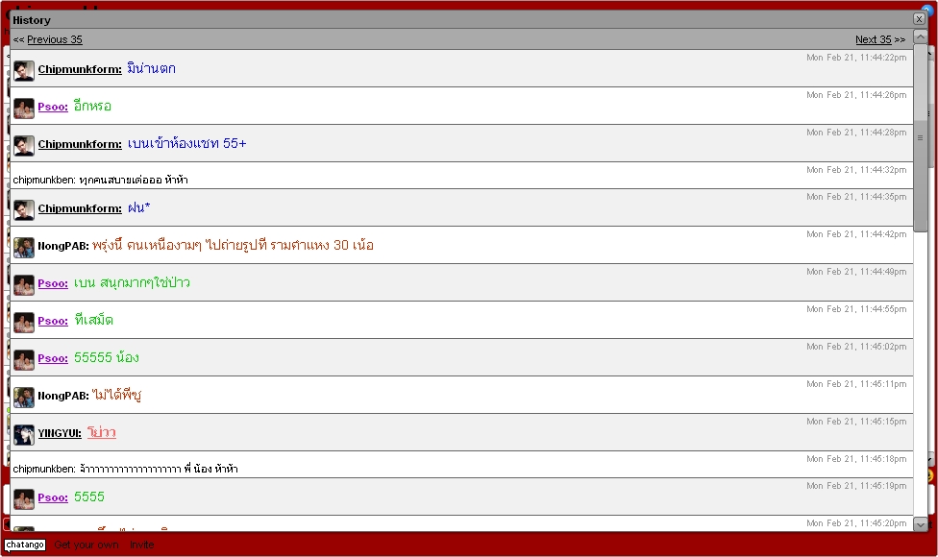Screen dimensions: 938x557
Task: Click Psoo avatar on 11:44:55pm message
Action: pyautogui.click(x=24, y=322)
